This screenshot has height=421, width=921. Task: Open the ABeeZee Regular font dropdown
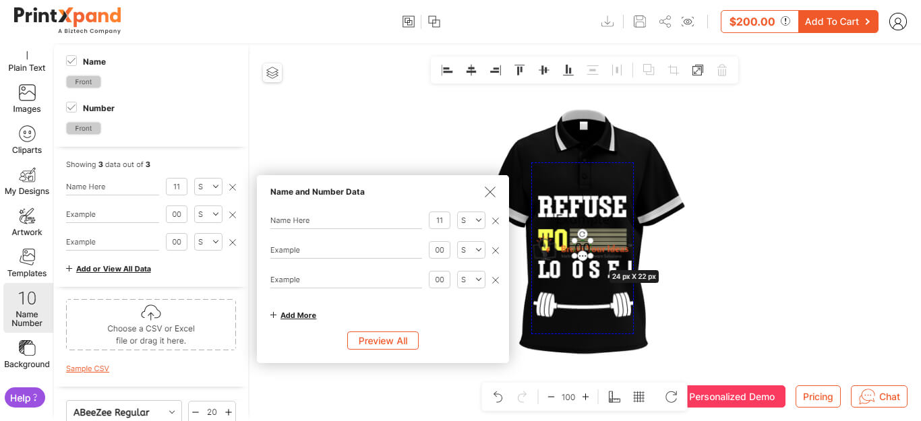pyautogui.click(x=124, y=412)
